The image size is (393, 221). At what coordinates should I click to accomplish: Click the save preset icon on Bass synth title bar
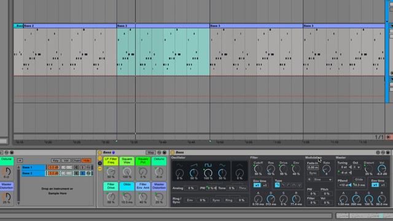point(387,152)
